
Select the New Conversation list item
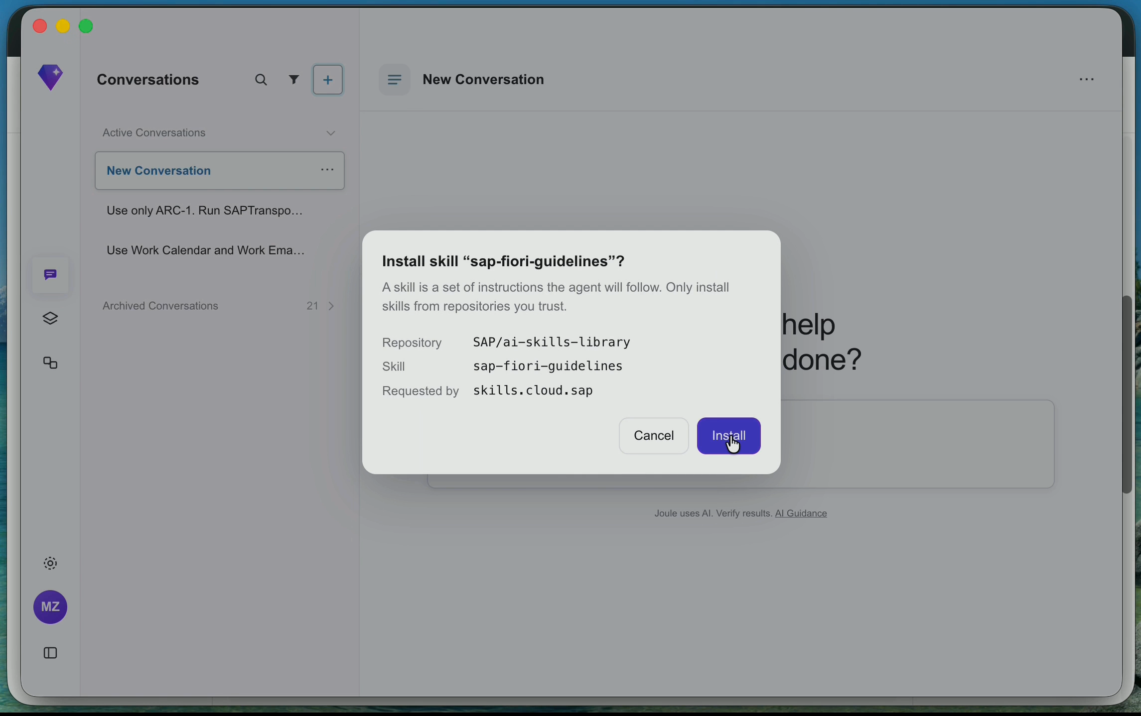tap(220, 171)
